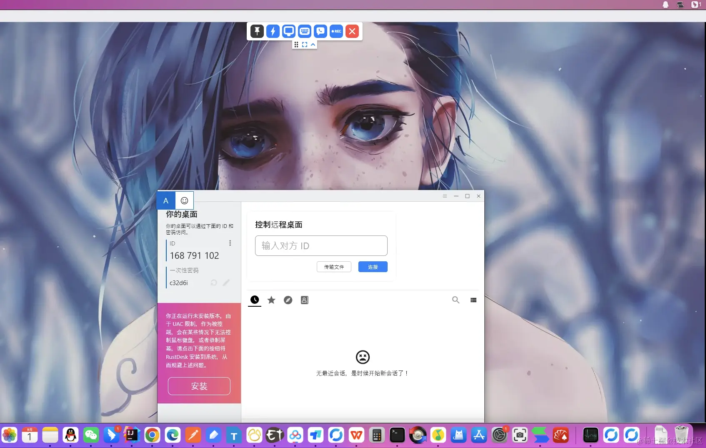Viewport: 706px width, 448px height.
Task: Open Screenshot app in the Dock
Action: 520,435
